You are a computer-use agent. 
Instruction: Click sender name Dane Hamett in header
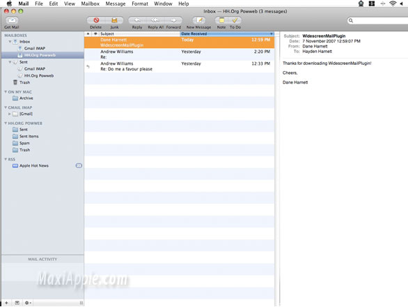[x=315, y=47]
